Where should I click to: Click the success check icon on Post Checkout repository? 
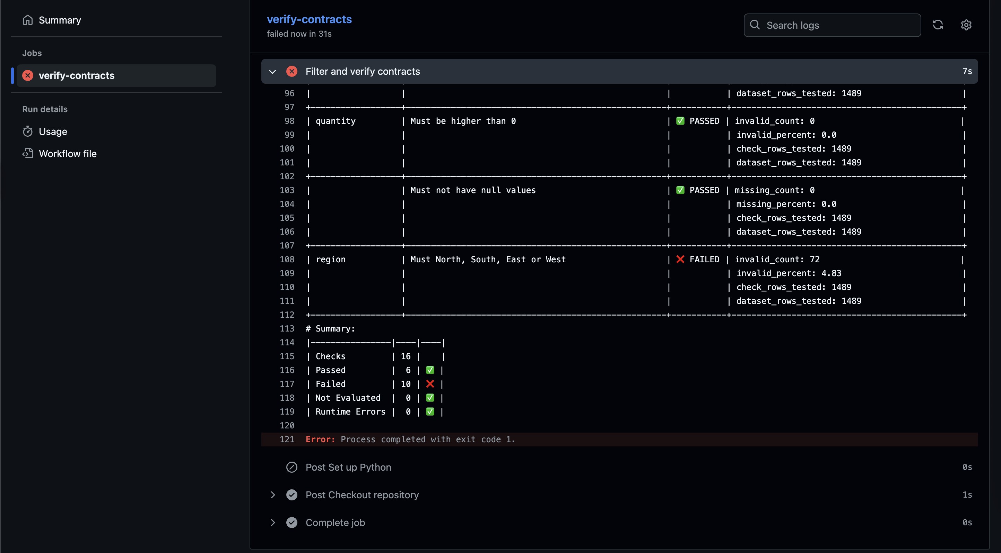point(292,495)
